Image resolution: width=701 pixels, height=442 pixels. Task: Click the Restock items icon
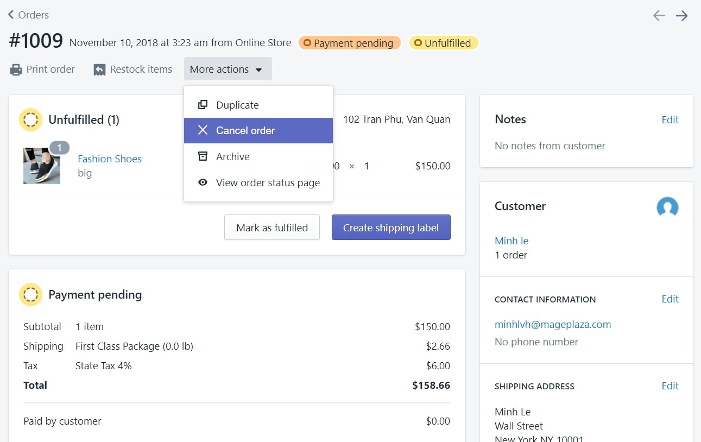tap(99, 70)
